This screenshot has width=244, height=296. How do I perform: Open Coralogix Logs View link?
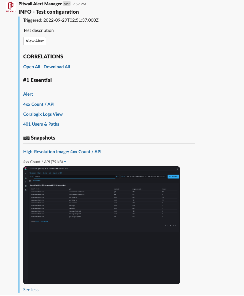click(x=43, y=114)
